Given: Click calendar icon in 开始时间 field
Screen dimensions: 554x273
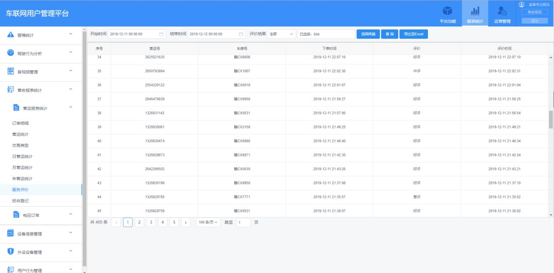Looking at the screenshot, I should pos(161,34).
